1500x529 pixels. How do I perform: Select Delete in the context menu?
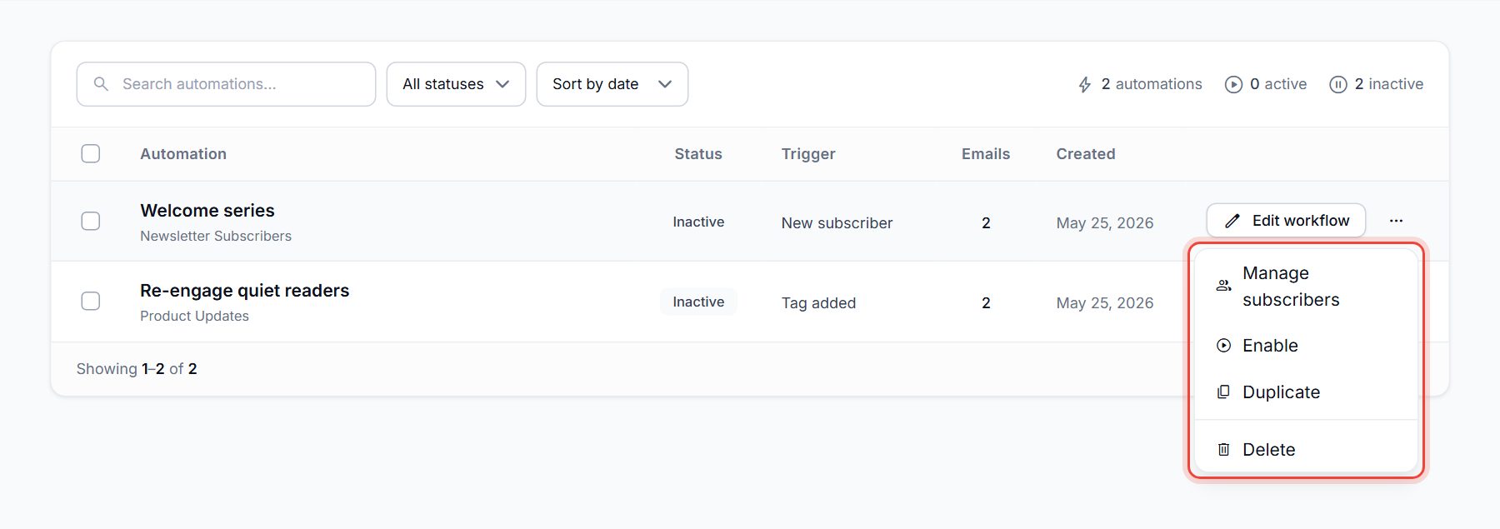point(1306,450)
